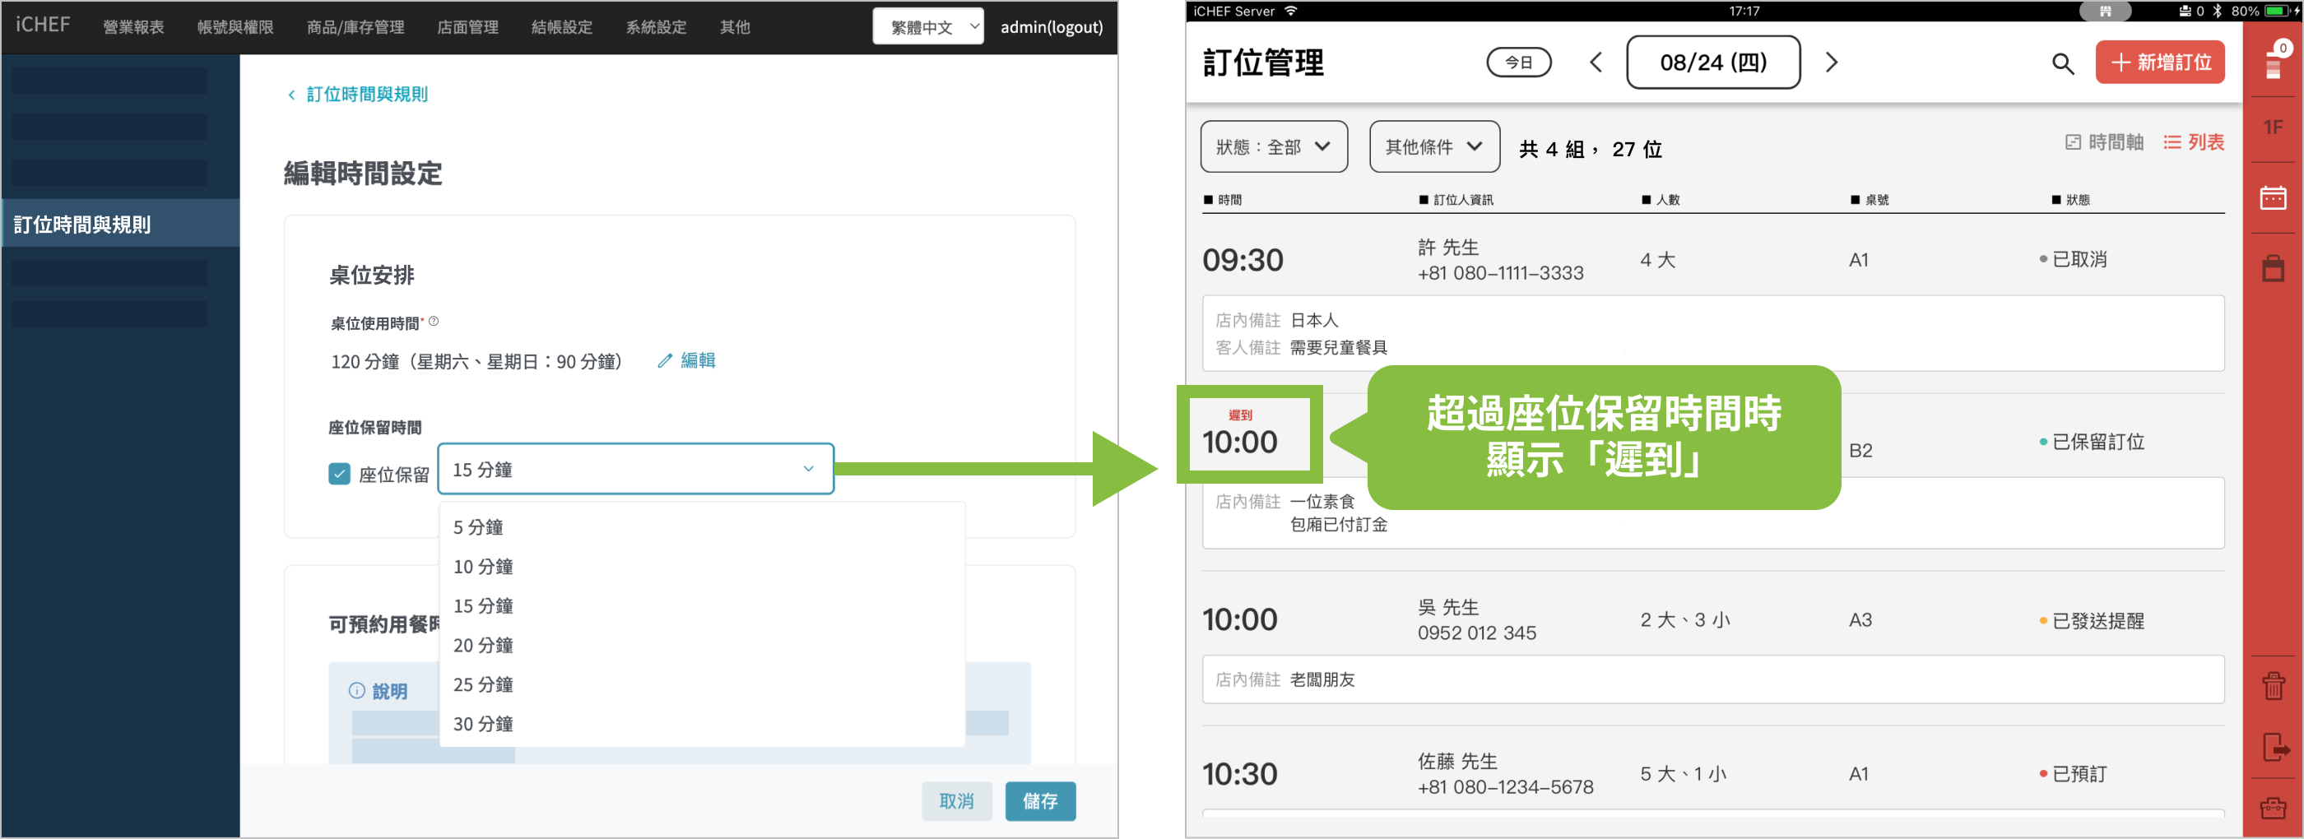Open the calendar icon in red sidebar
The height and width of the screenshot is (839, 2304).
(x=2272, y=197)
